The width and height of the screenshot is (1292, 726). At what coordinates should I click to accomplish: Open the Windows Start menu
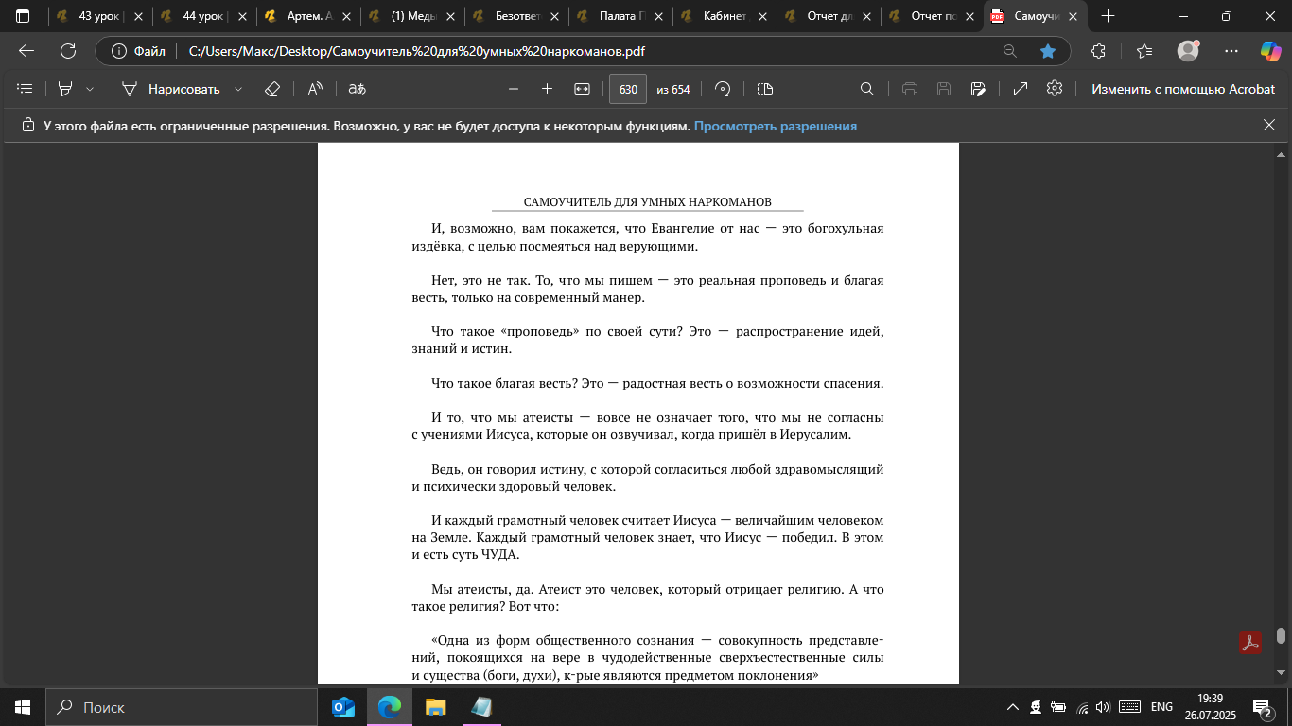point(22,707)
